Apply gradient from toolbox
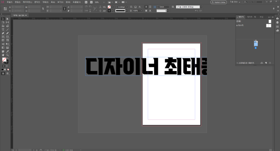 click(5, 69)
